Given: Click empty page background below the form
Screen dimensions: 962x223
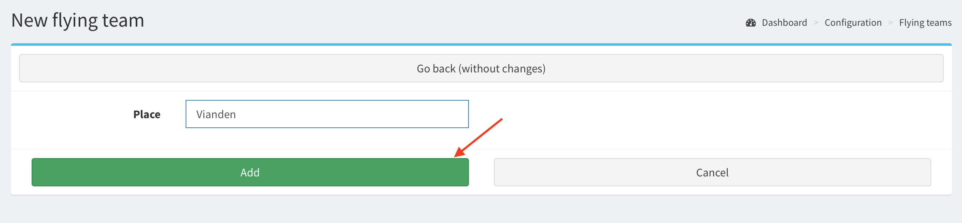Looking at the screenshot, I should (x=481, y=210).
